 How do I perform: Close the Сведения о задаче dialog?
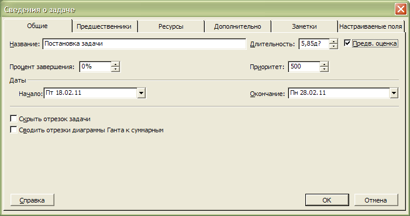(x=401, y=9)
